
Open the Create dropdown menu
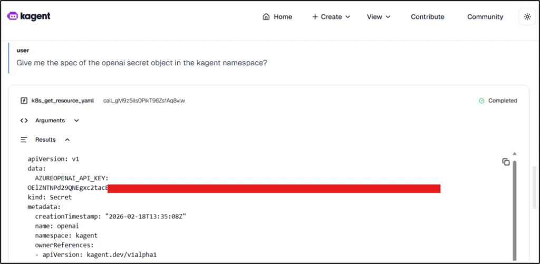(331, 17)
